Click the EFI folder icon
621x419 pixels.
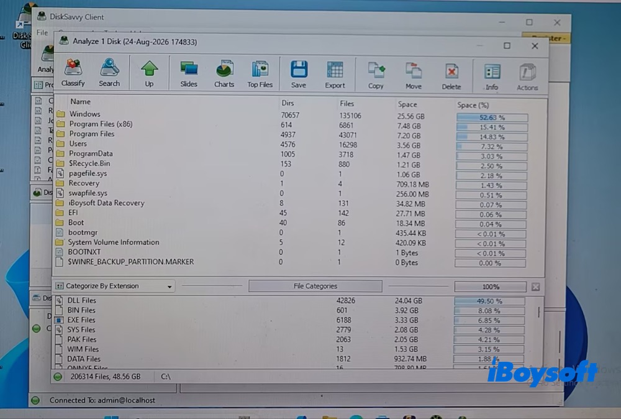click(60, 213)
